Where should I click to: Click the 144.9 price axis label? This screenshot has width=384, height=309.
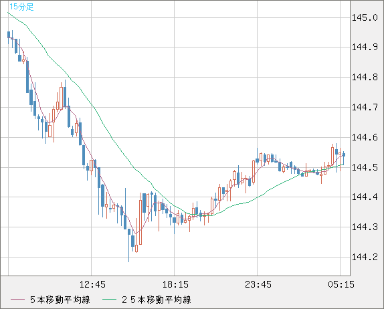pyautogui.click(x=365, y=47)
